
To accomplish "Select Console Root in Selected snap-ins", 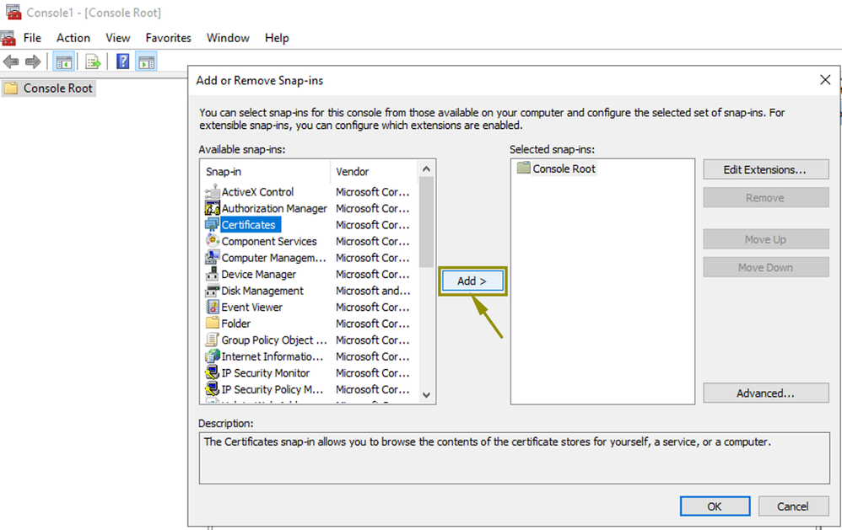I will tap(564, 169).
